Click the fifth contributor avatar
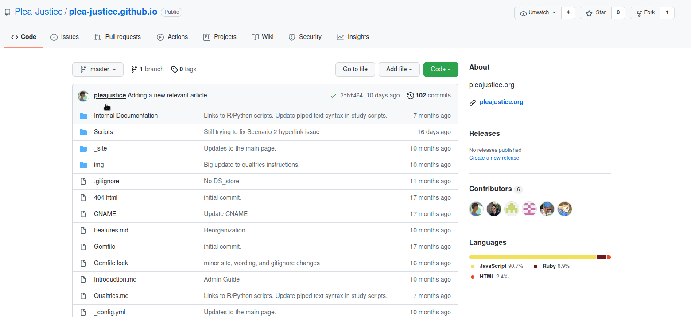The width and height of the screenshot is (691, 317). [x=547, y=209]
